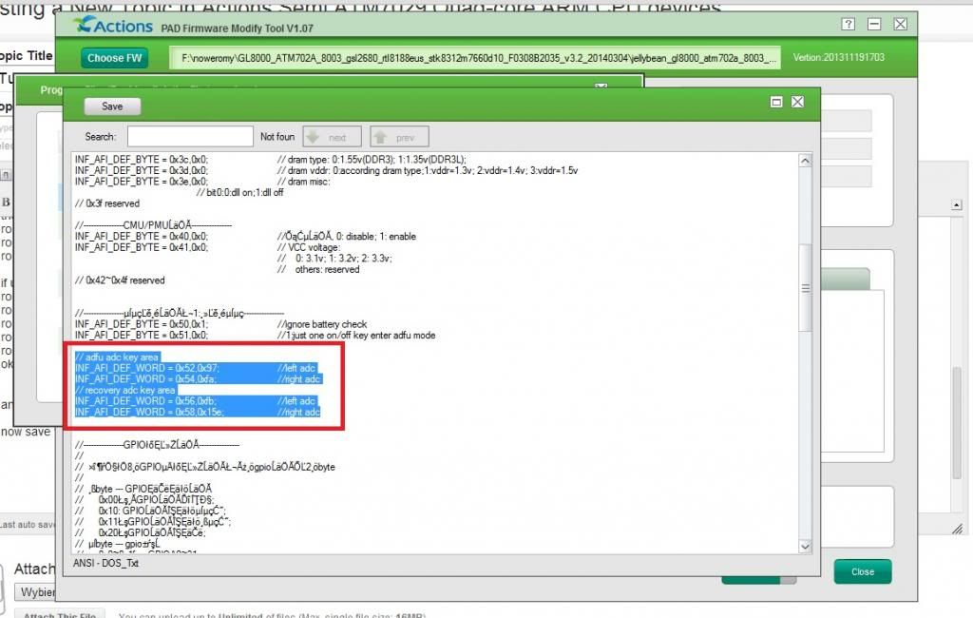Click the editor scrollbar down arrow
Screen dimensions: 973x618
coord(805,547)
